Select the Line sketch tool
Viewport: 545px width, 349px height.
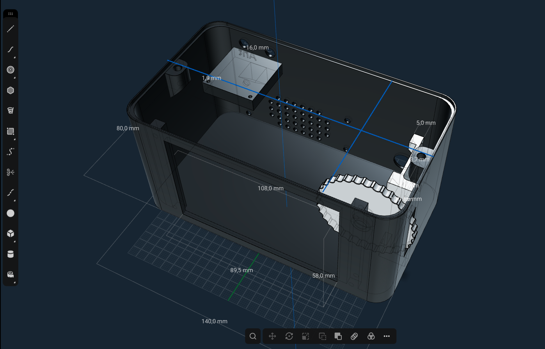(x=11, y=29)
